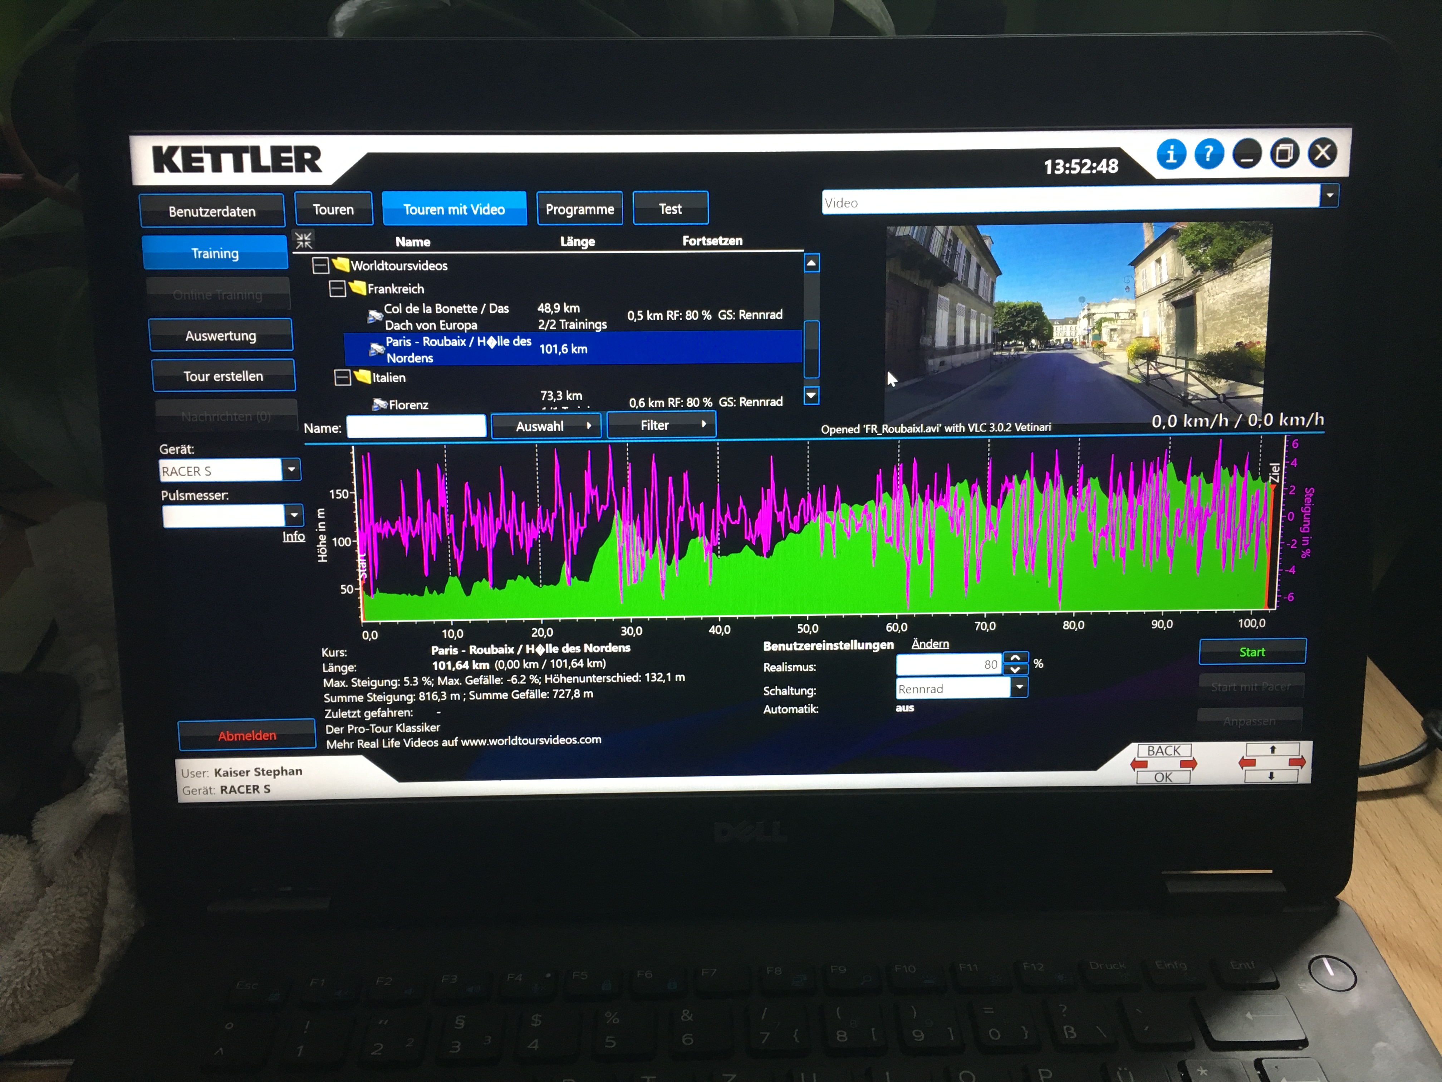Click the green Start button
Screen dimensions: 1442x1082
point(1252,652)
